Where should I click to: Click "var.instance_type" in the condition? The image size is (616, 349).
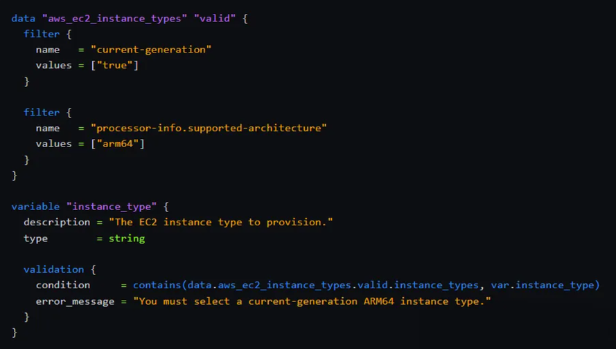pos(542,285)
